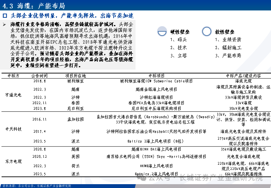Click the 33kV海缆供货及敷设 cell
The image size is (271, 188).
(244, 97)
